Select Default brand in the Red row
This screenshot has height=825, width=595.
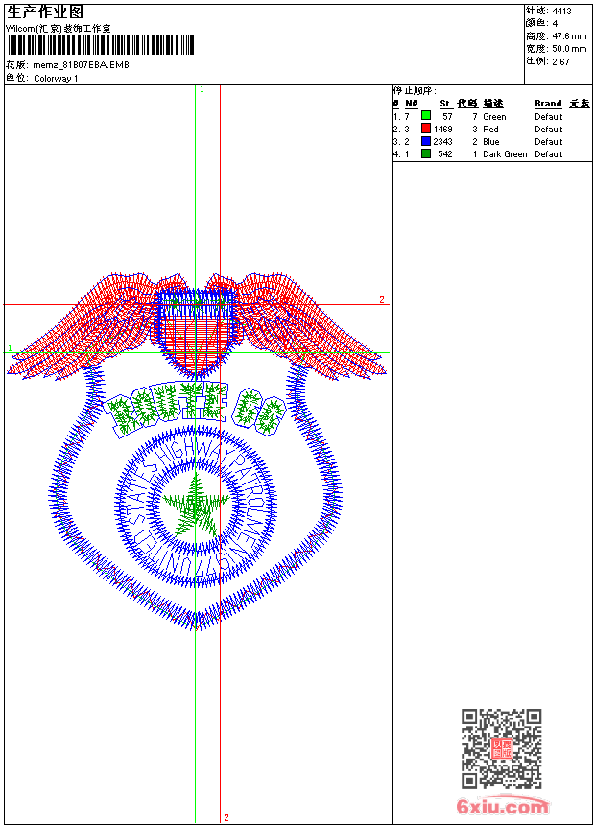point(549,130)
